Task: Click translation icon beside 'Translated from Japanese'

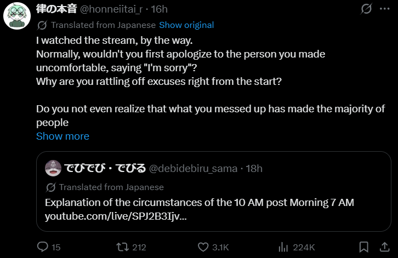Action: [x=41, y=25]
